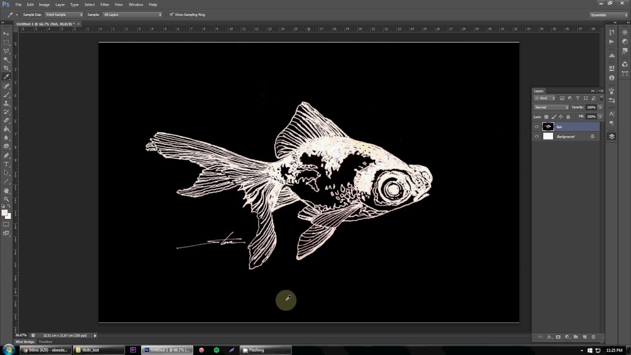Open the Fill slider dropdown arrow

click(x=600, y=116)
